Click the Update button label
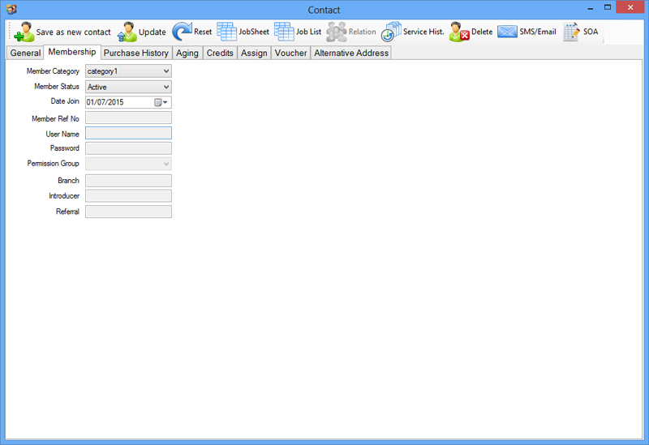Viewport: 649px width, 445px height. click(x=152, y=32)
